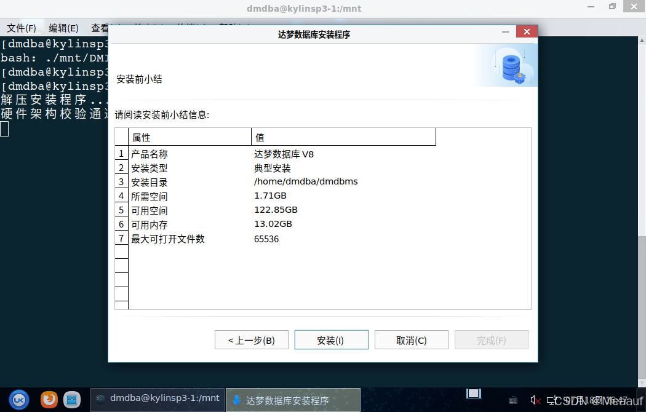Switch to dmdba@kylinsp3-1:/mnt taskbar entry
The width and height of the screenshot is (646, 412).
[158, 400]
